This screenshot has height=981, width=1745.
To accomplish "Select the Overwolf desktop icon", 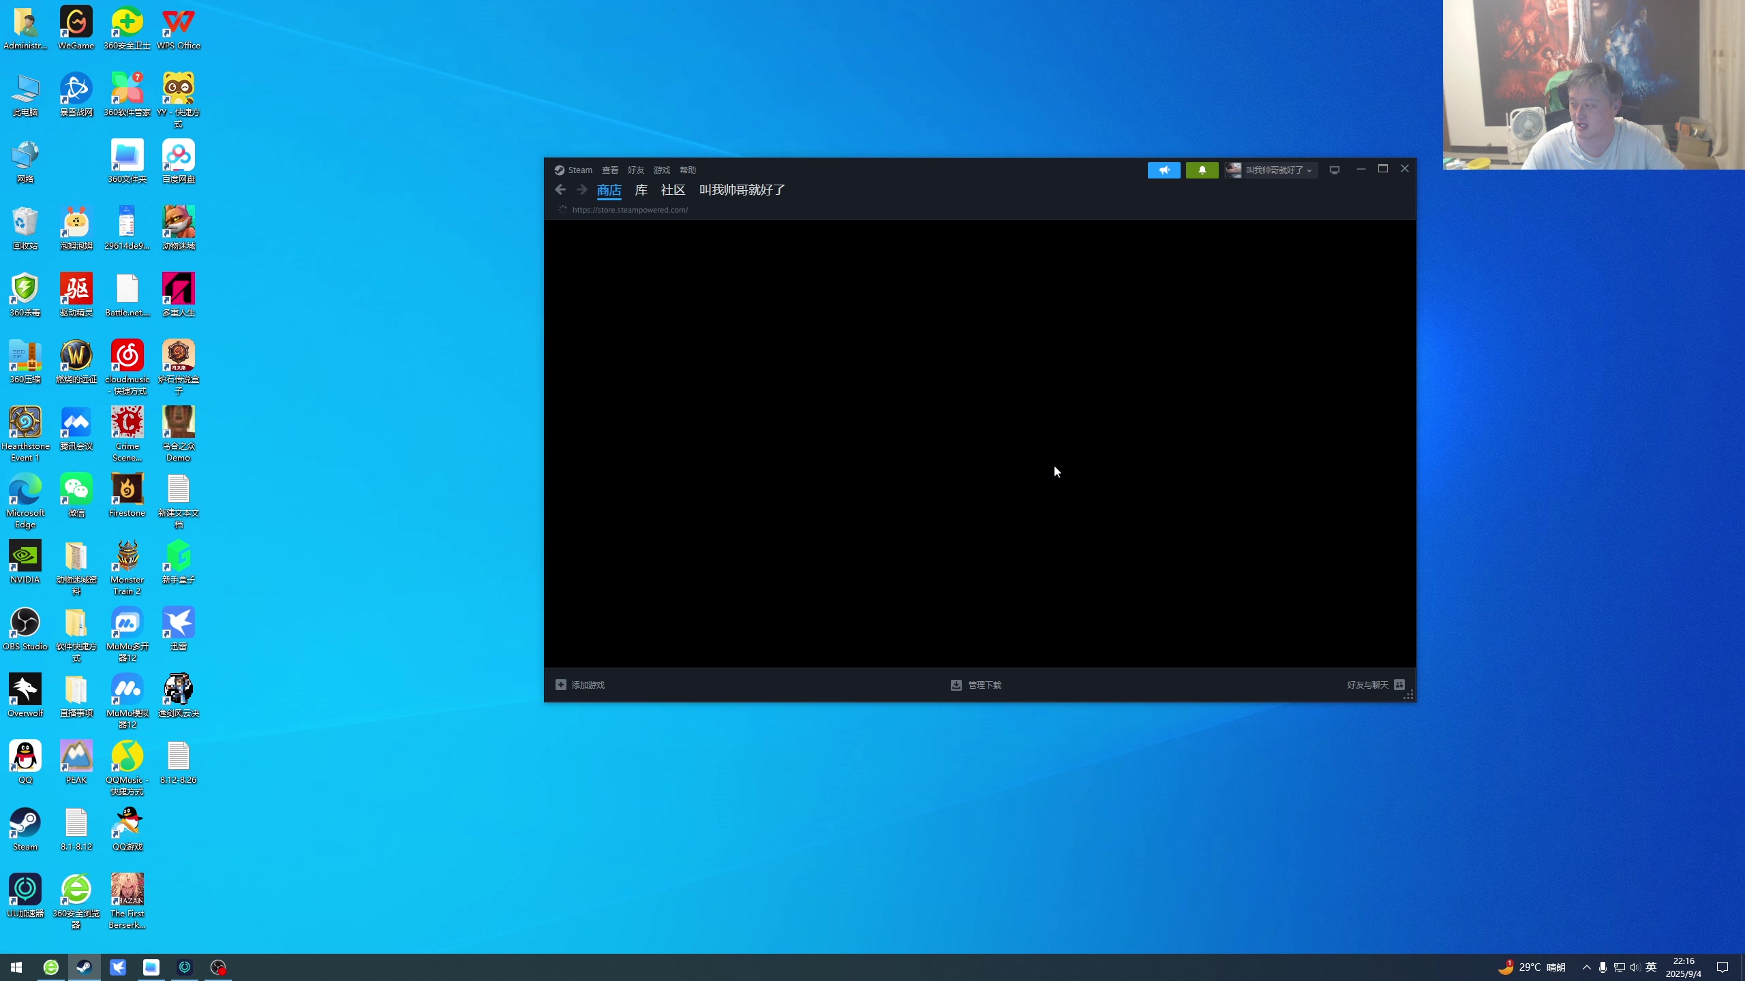I will click(x=25, y=696).
